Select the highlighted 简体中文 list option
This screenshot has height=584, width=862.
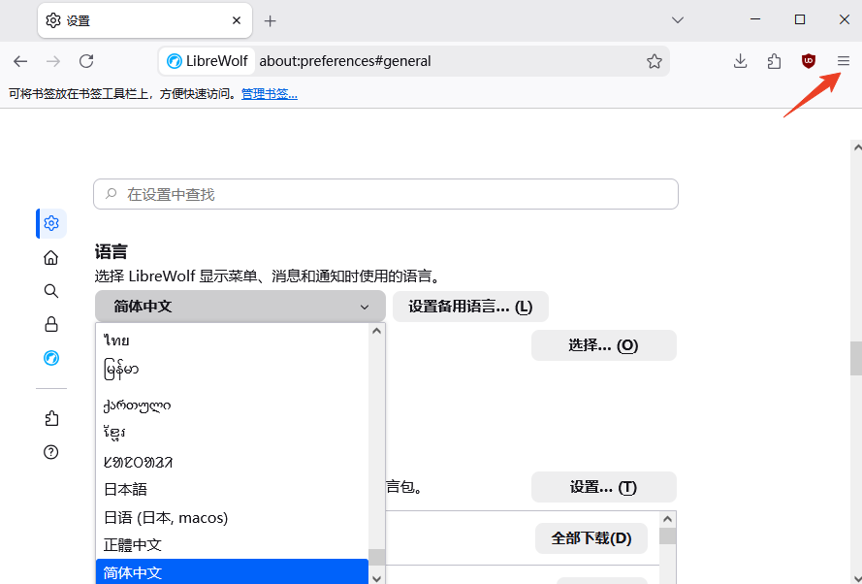pyautogui.click(x=232, y=572)
